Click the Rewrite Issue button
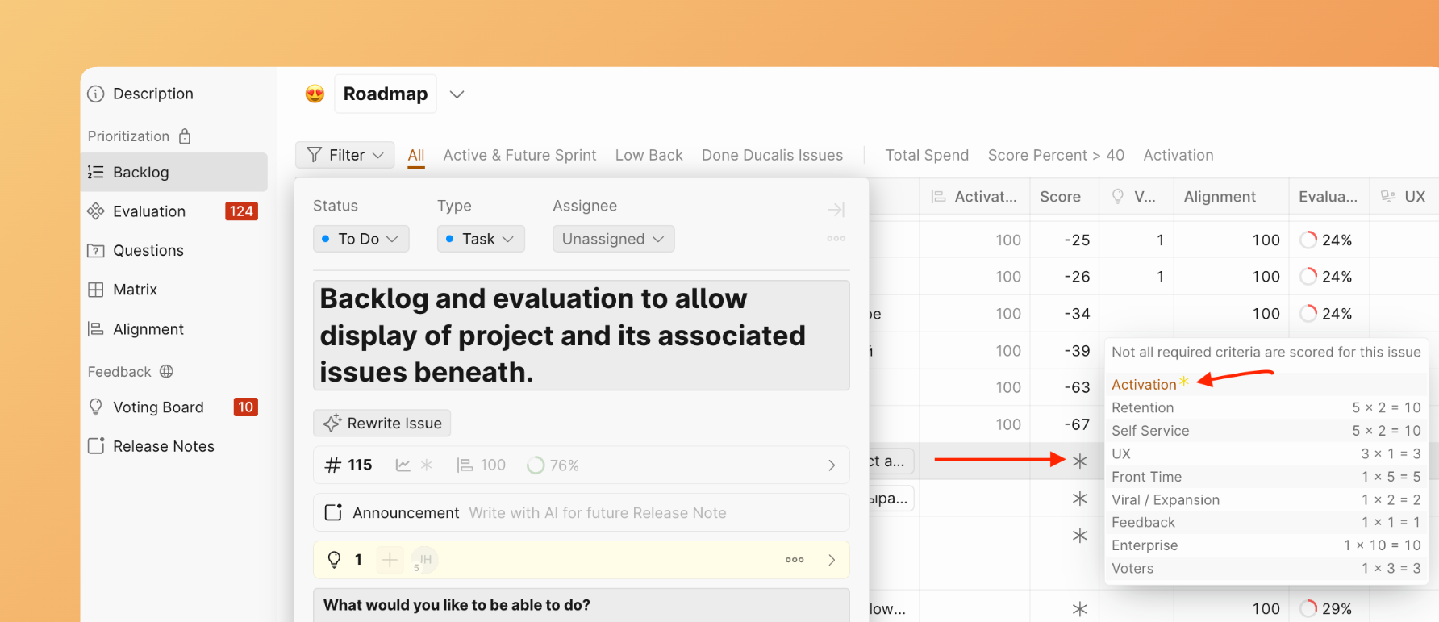The height and width of the screenshot is (622, 1439). tap(382, 424)
